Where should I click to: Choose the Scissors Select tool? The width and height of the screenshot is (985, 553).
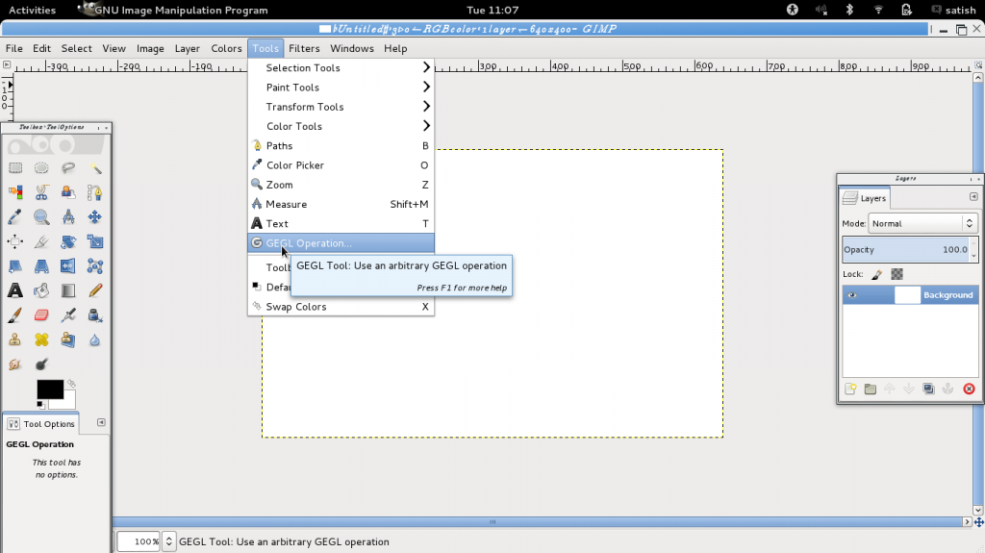pyautogui.click(x=42, y=193)
